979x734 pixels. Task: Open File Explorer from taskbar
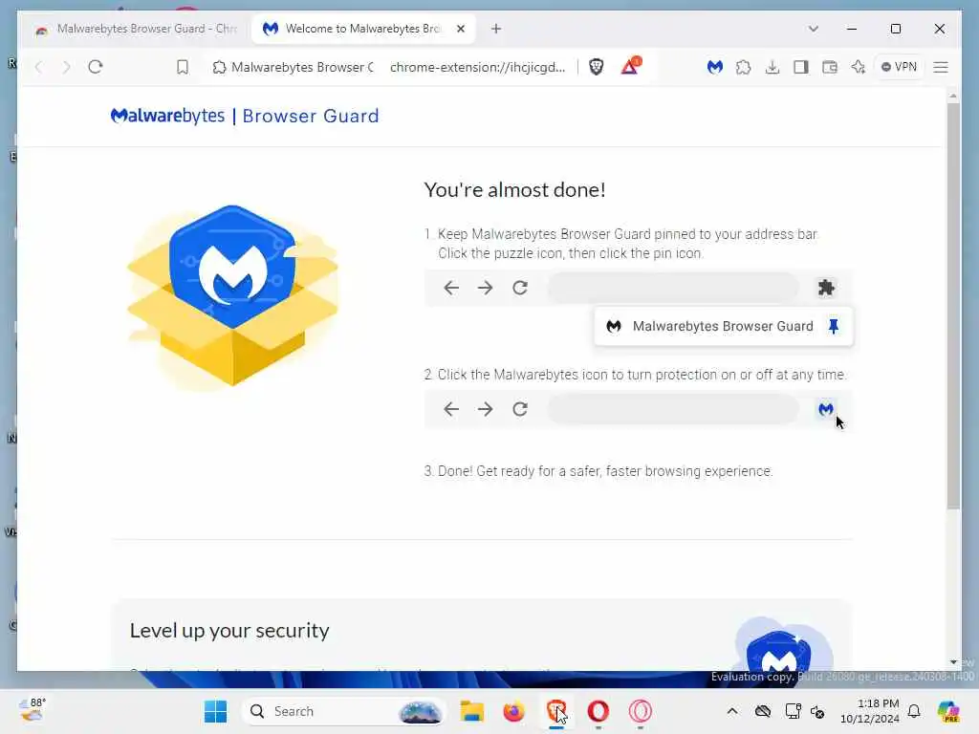[x=472, y=711]
